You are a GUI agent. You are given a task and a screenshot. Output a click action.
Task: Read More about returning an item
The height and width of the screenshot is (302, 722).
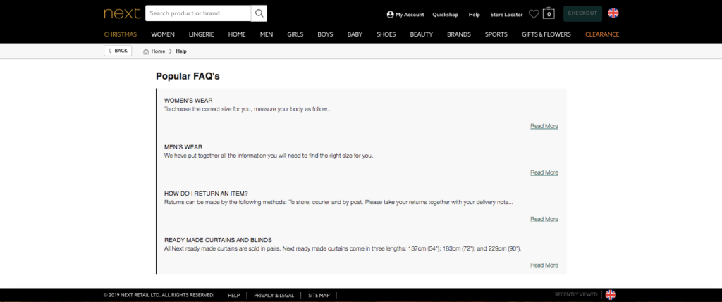click(544, 219)
